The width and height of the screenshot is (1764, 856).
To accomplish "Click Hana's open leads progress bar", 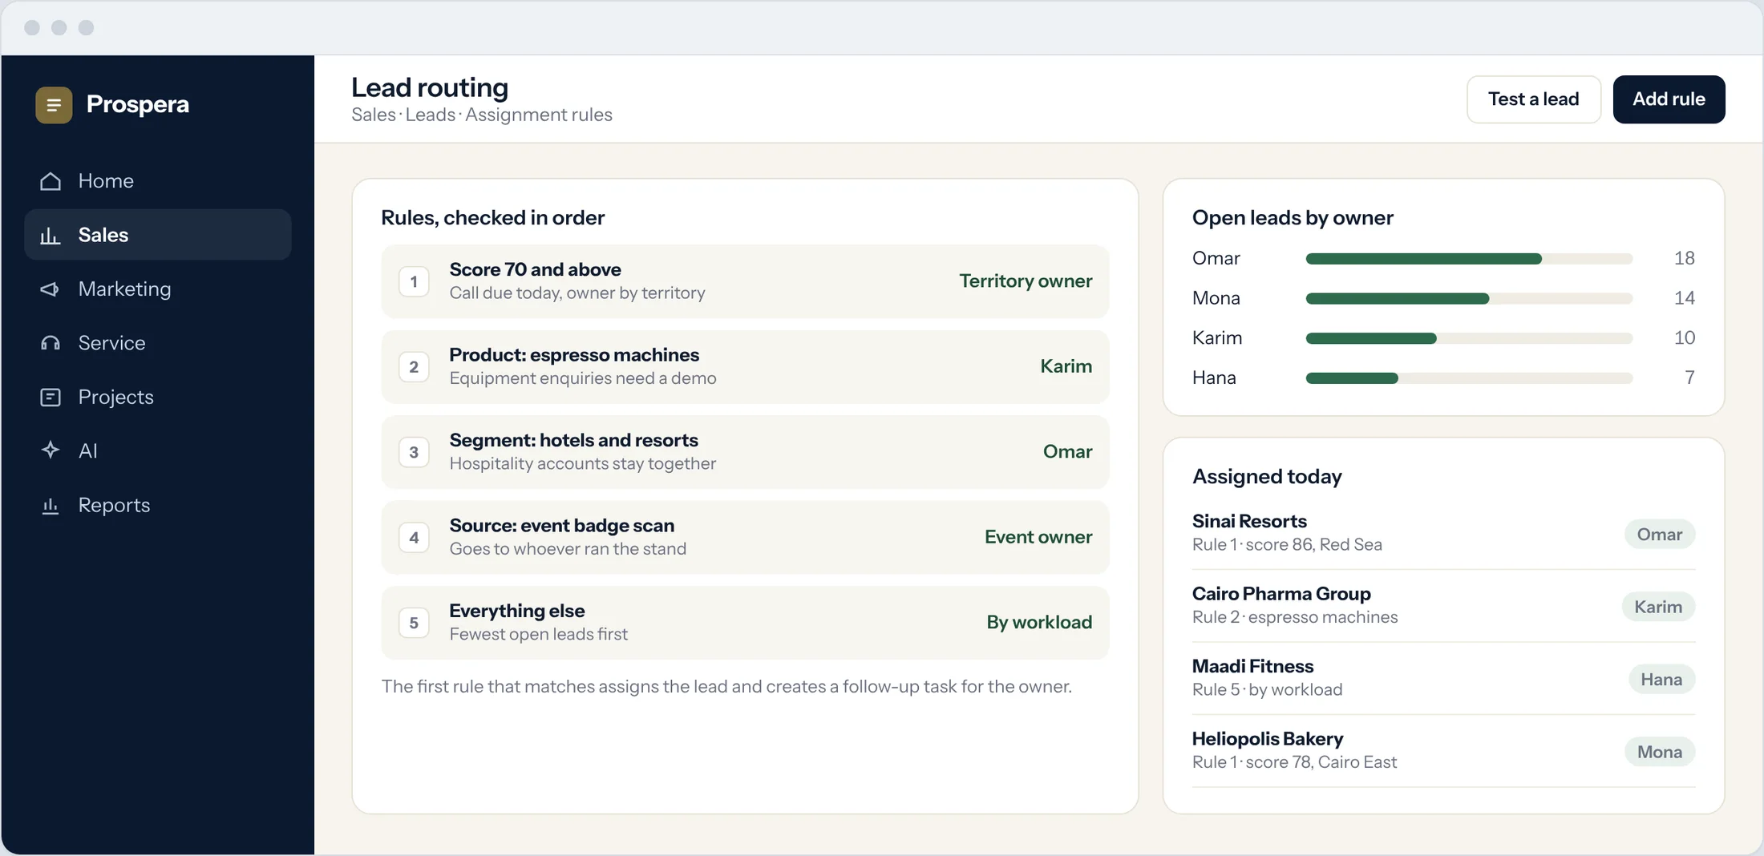I will coord(1469,378).
